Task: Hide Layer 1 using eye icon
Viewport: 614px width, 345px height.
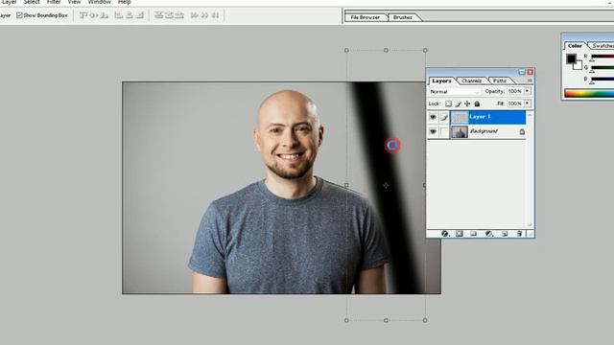Action: click(x=433, y=117)
